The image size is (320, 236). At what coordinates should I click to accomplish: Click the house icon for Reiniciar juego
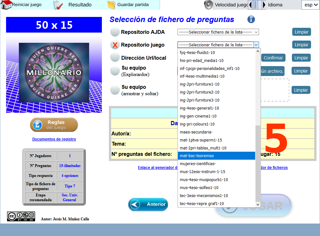[x=6, y=5]
